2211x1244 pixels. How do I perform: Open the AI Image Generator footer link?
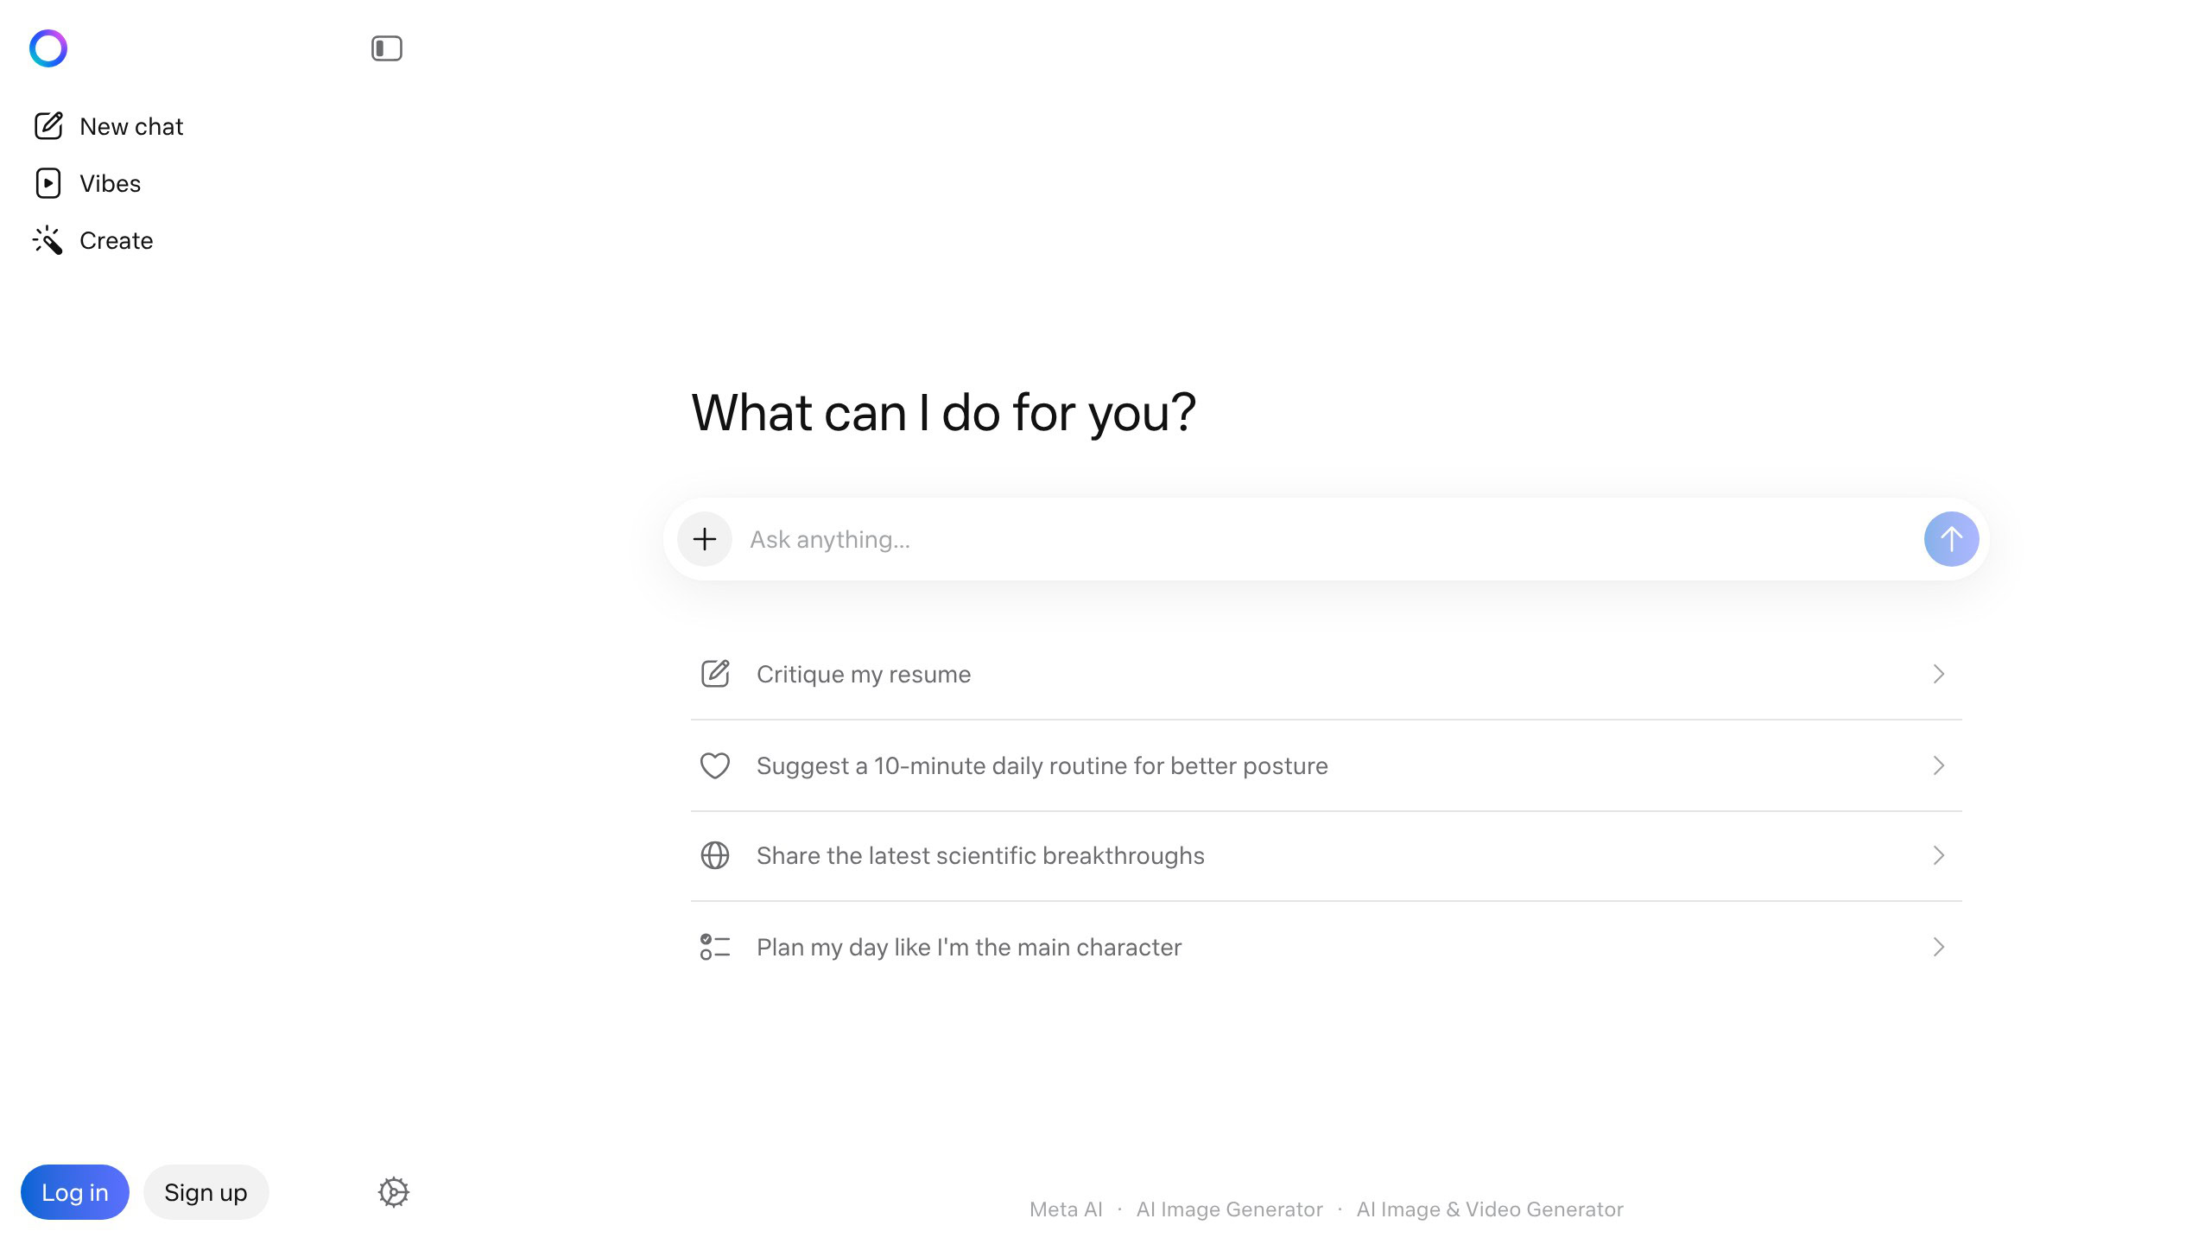[1230, 1209]
